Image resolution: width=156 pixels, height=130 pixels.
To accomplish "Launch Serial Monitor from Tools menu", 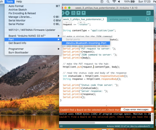I will pyautogui.click(x=33, y=21).
